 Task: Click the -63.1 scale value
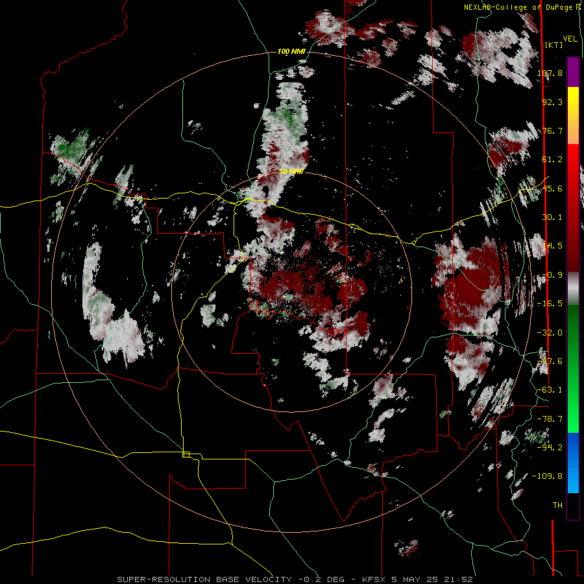(550, 390)
